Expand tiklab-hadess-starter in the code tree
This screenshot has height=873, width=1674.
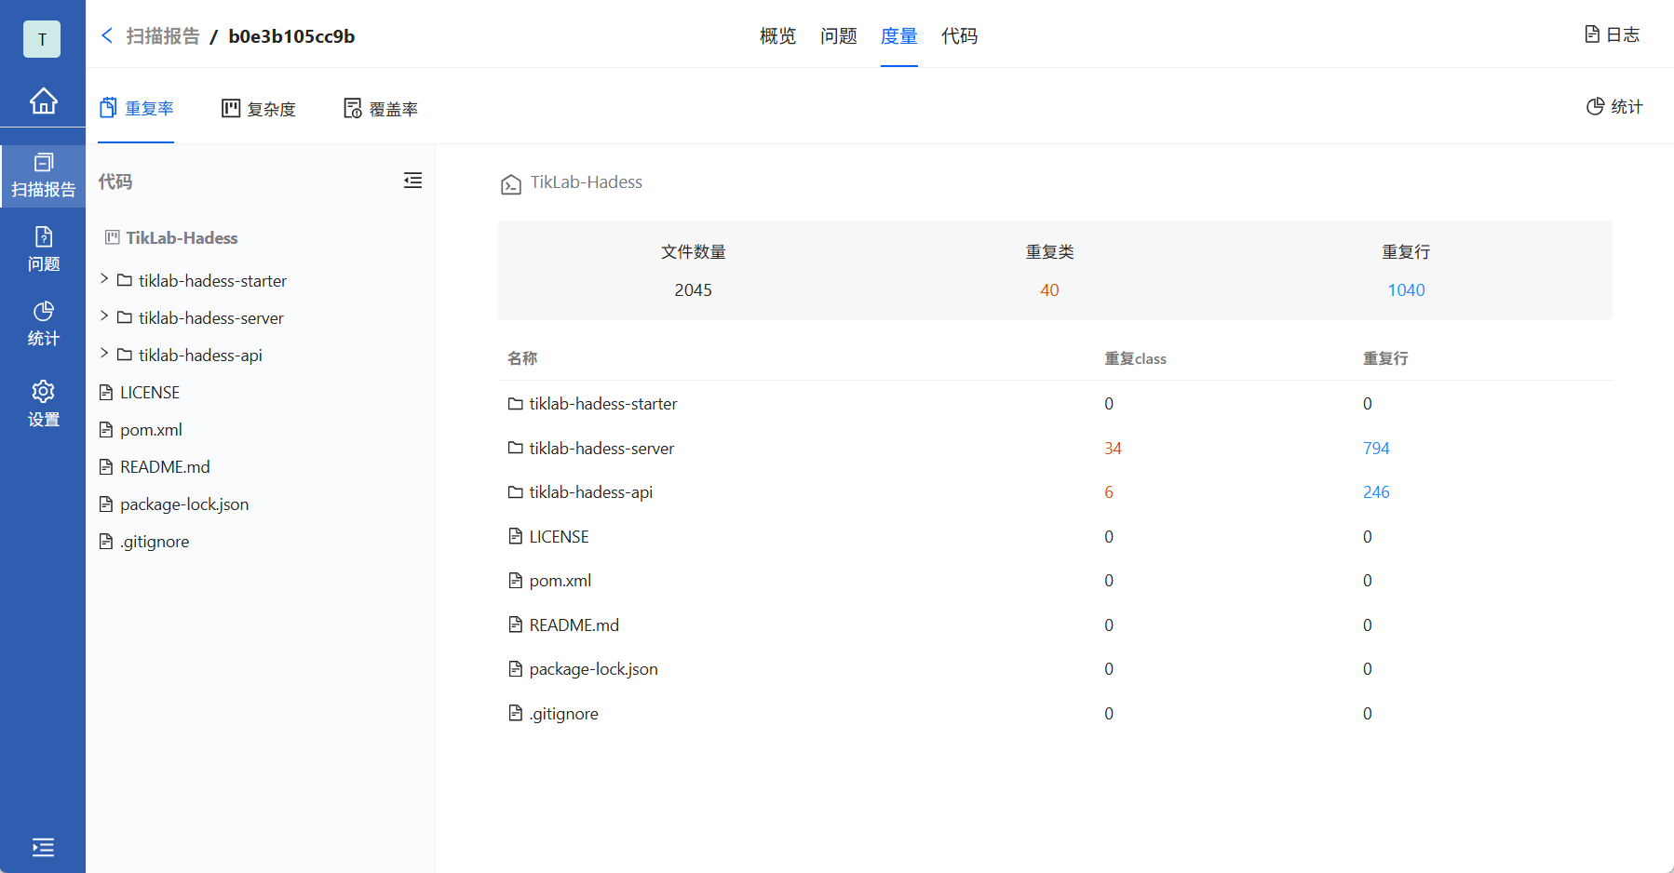click(x=104, y=279)
